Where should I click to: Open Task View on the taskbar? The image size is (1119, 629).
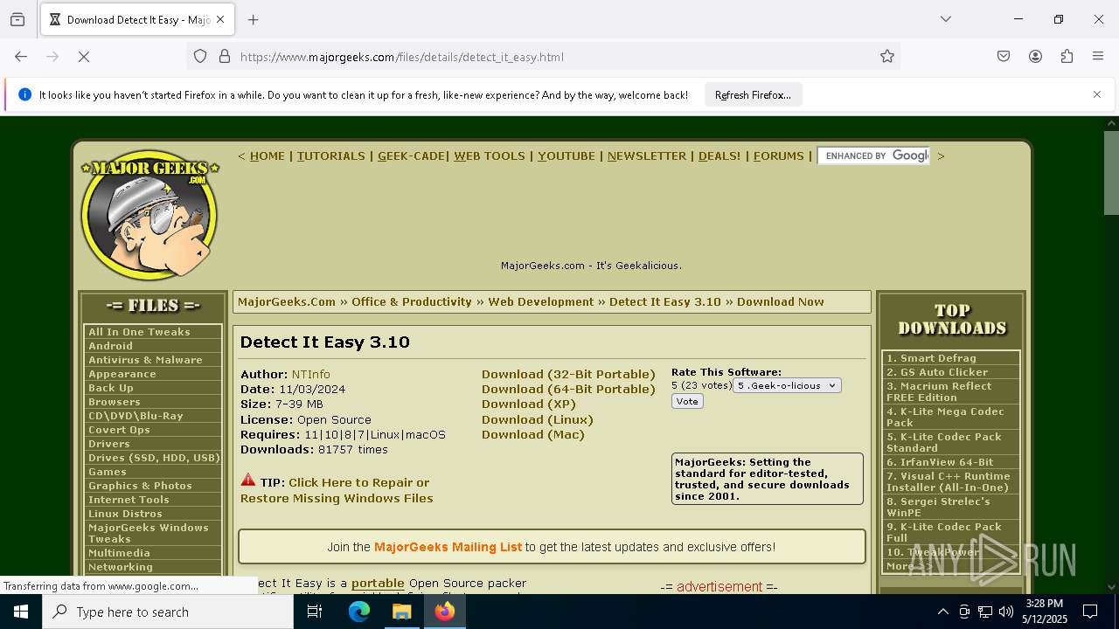pos(315,612)
